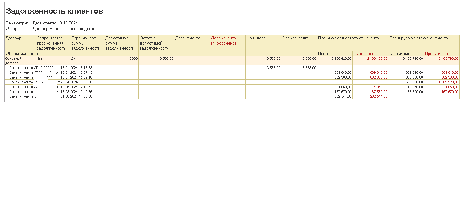Click the "Задолженность клиентов" report title
468x206 pixels.
pyautogui.click(x=54, y=11)
